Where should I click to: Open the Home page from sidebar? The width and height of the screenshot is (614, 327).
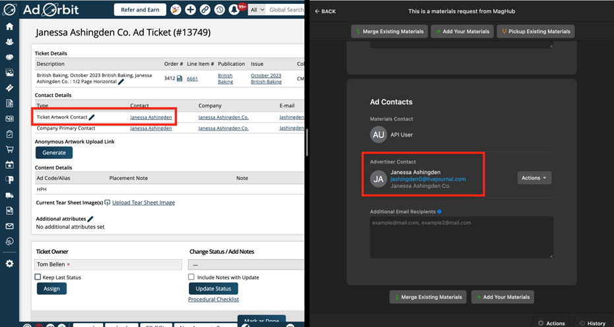click(9, 26)
